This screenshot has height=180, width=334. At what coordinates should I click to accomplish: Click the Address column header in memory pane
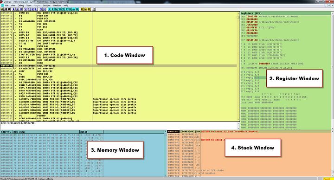pos(6,132)
